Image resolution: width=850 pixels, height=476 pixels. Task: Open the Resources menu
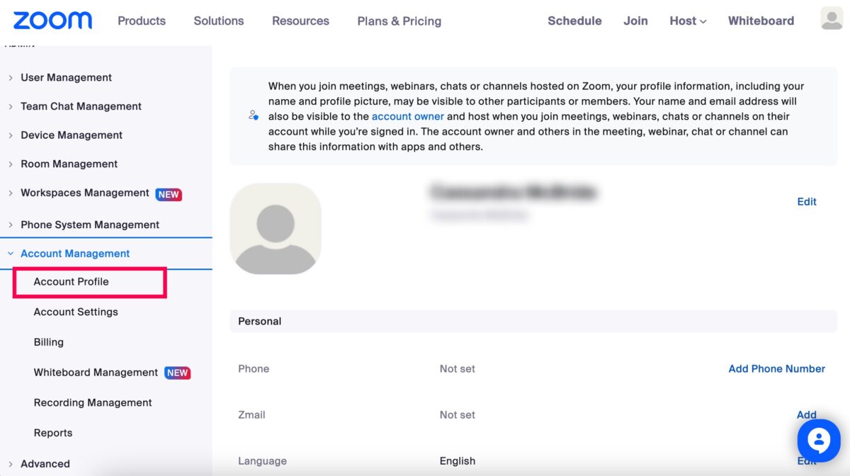[300, 21]
